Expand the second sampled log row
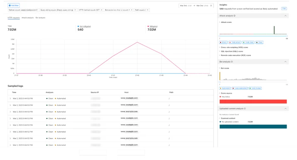The width and height of the screenshot is (297, 160). click(x=10, y=105)
